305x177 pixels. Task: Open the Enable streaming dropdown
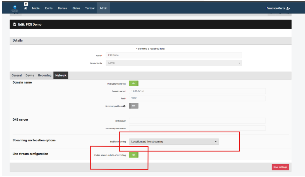(x=174, y=142)
